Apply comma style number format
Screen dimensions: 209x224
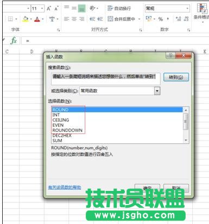168,19
